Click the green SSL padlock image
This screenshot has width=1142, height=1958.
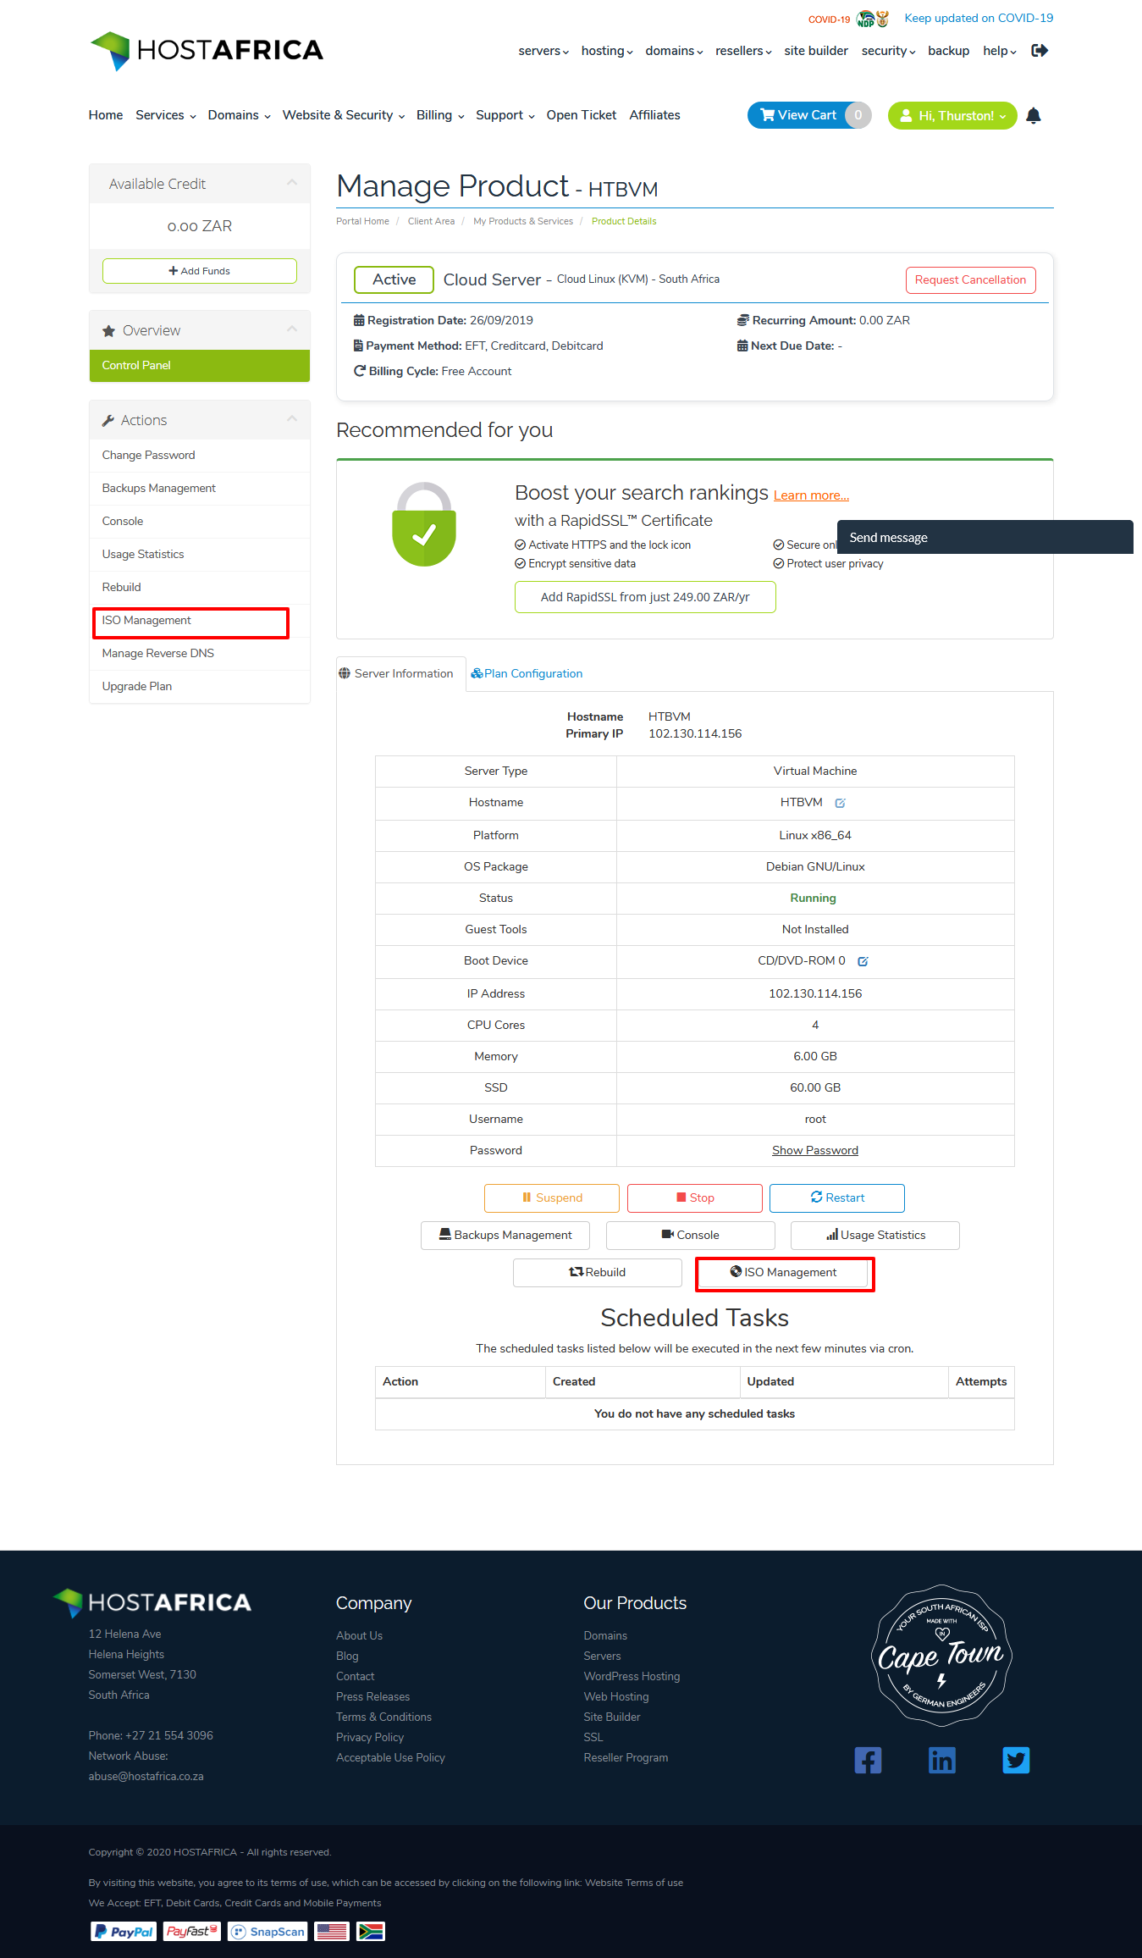[424, 524]
